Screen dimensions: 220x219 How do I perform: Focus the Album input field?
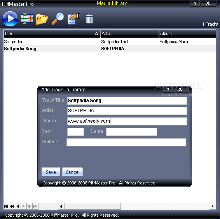coord(127,121)
